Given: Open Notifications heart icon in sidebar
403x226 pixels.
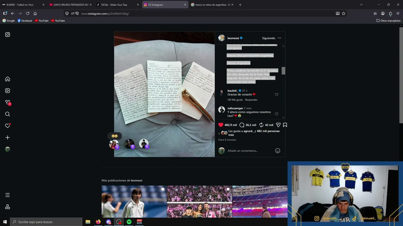Looking at the screenshot, I should 8,126.
